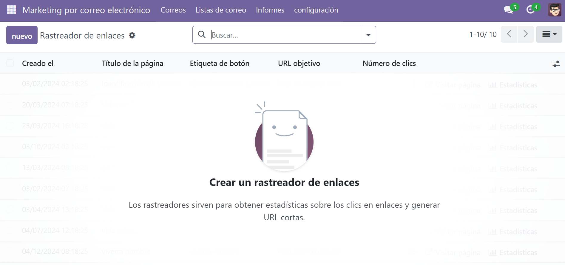Click the nuevo button
This screenshot has width=565, height=265.
point(22,35)
